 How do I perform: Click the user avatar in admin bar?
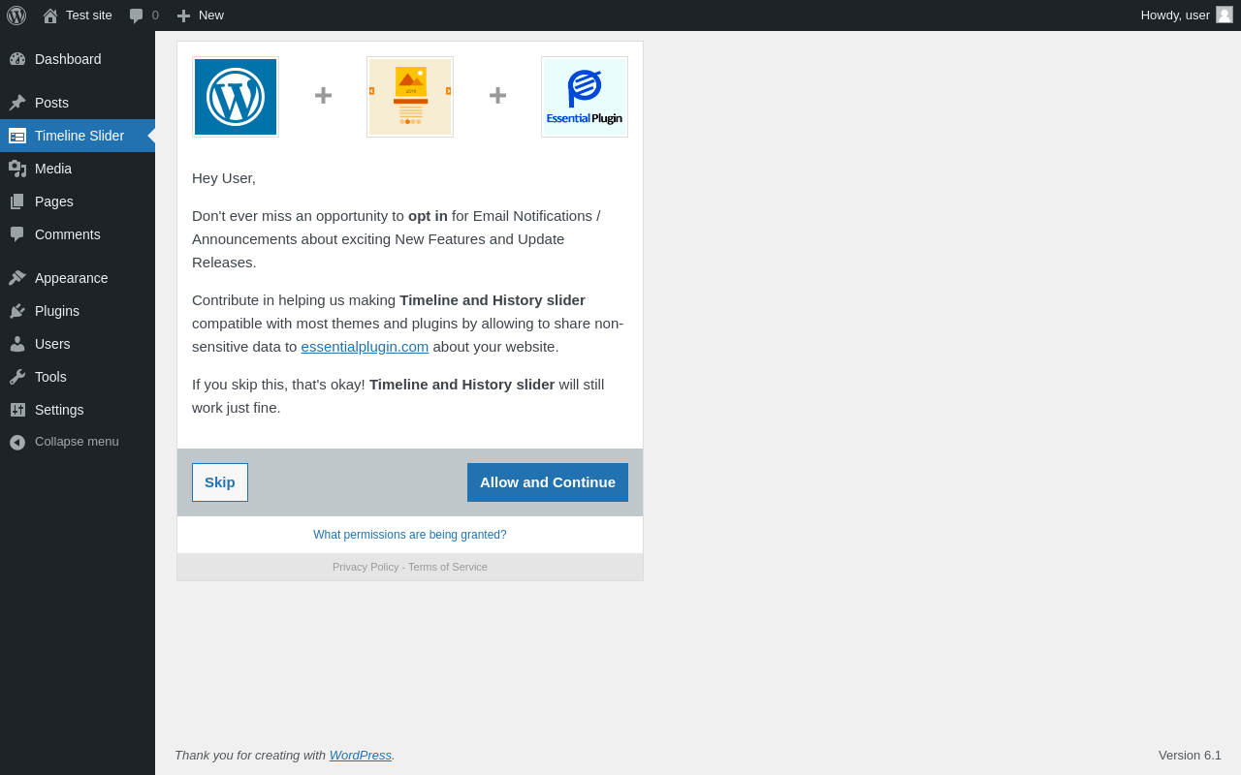point(1225,15)
